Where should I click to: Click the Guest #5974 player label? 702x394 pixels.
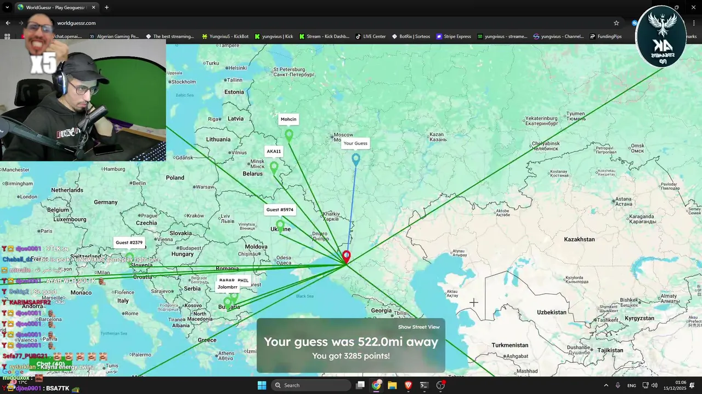280,210
